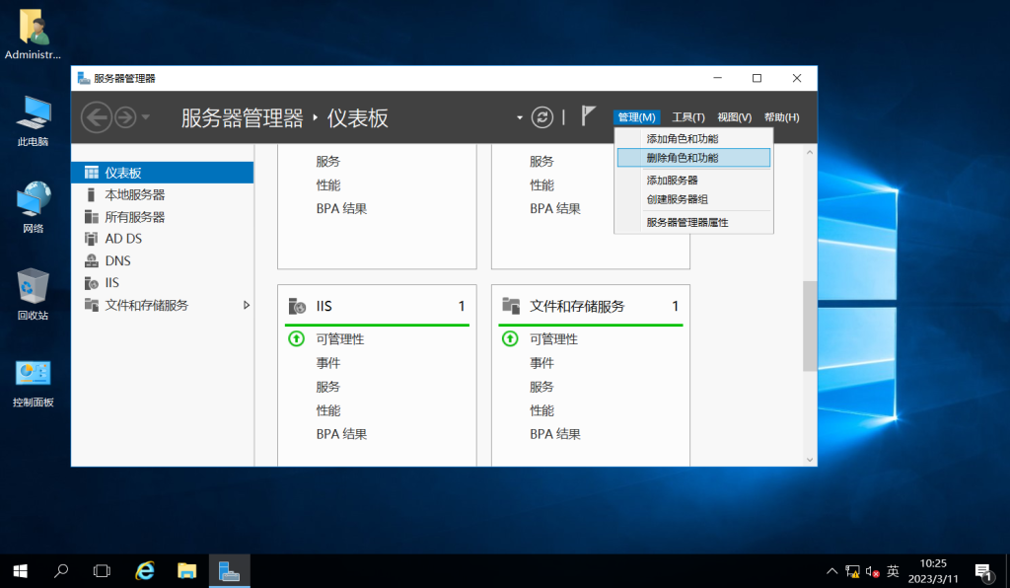1010x588 pixels.
Task: Click the back navigation arrow in Server Manager
Action: 97,117
